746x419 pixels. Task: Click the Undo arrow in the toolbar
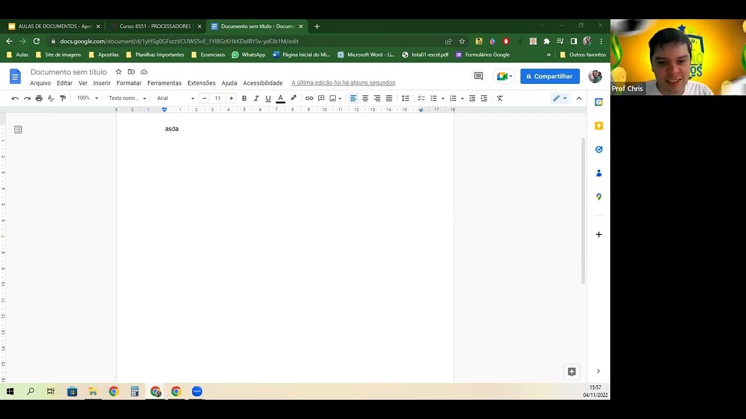(15, 98)
